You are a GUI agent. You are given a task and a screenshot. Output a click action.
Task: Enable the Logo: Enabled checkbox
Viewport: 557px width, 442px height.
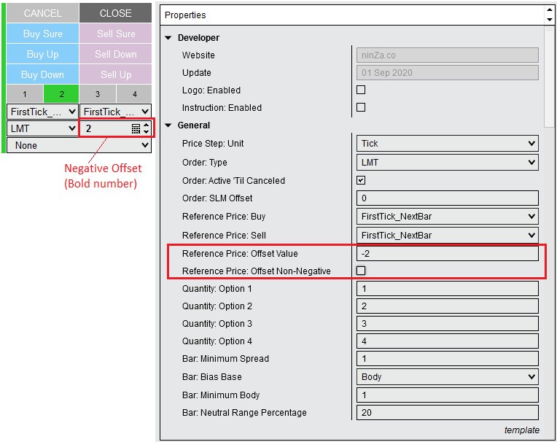(x=360, y=90)
